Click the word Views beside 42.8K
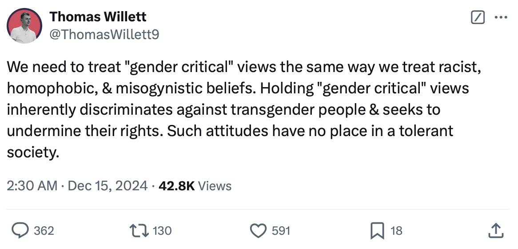This screenshot has height=249, width=518. 215,185
